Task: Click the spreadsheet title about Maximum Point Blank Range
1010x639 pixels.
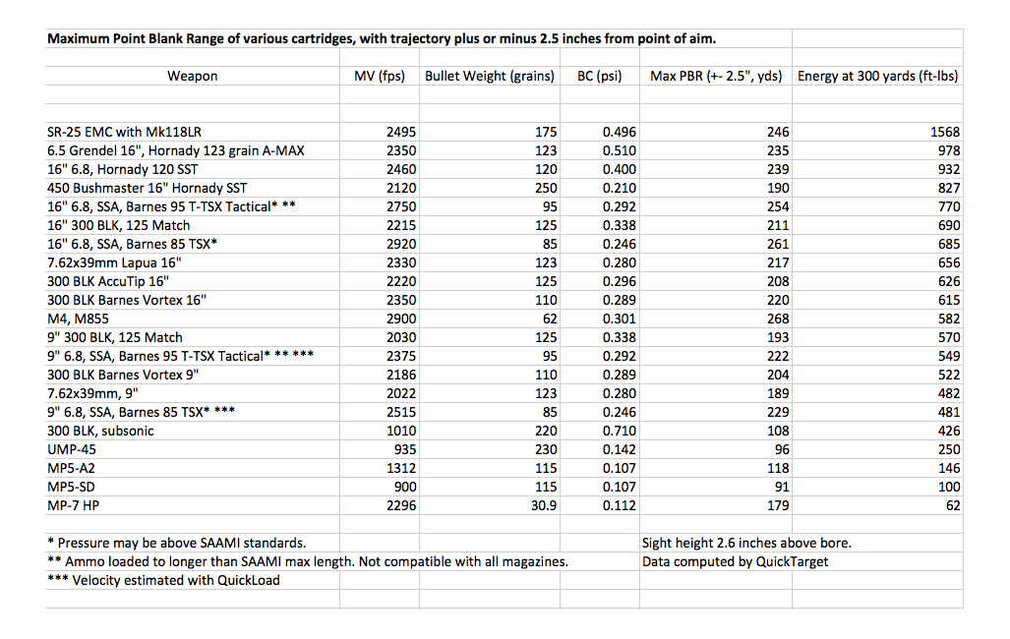Action: click(379, 39)
